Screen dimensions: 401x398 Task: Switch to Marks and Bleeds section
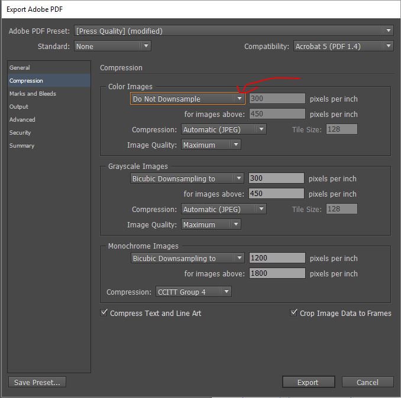[33, 94]
